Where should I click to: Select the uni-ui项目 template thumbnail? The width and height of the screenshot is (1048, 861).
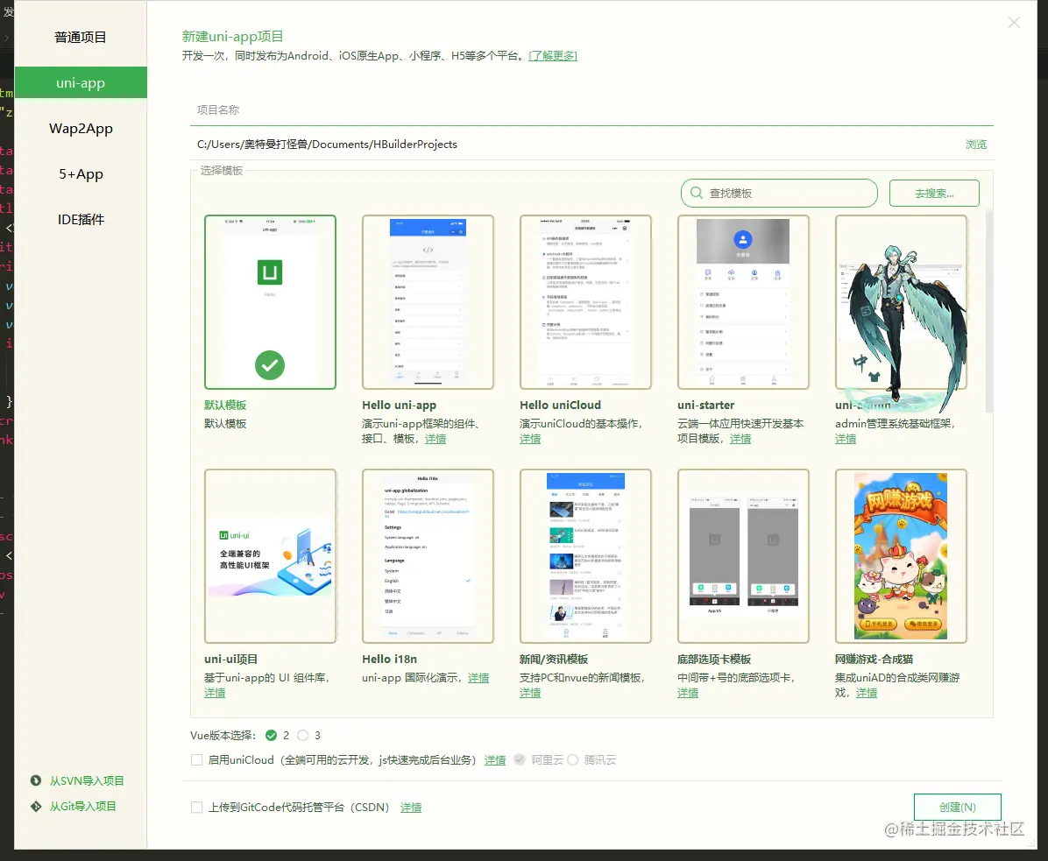coord(270,555)
